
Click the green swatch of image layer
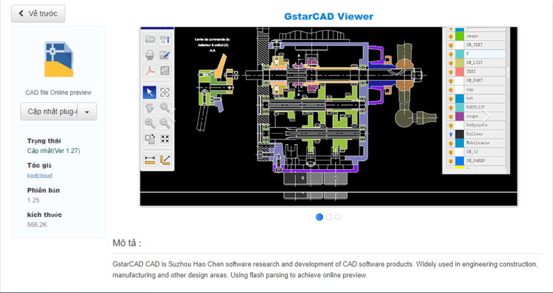(x=459, y=36)
